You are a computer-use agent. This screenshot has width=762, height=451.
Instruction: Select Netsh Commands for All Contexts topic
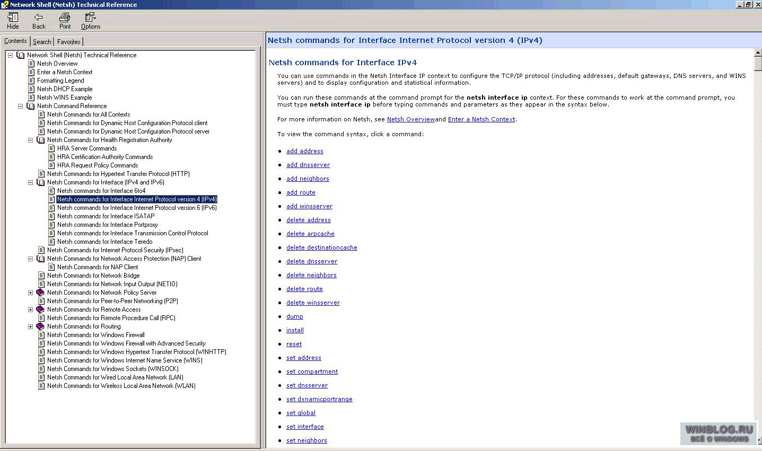89,114
